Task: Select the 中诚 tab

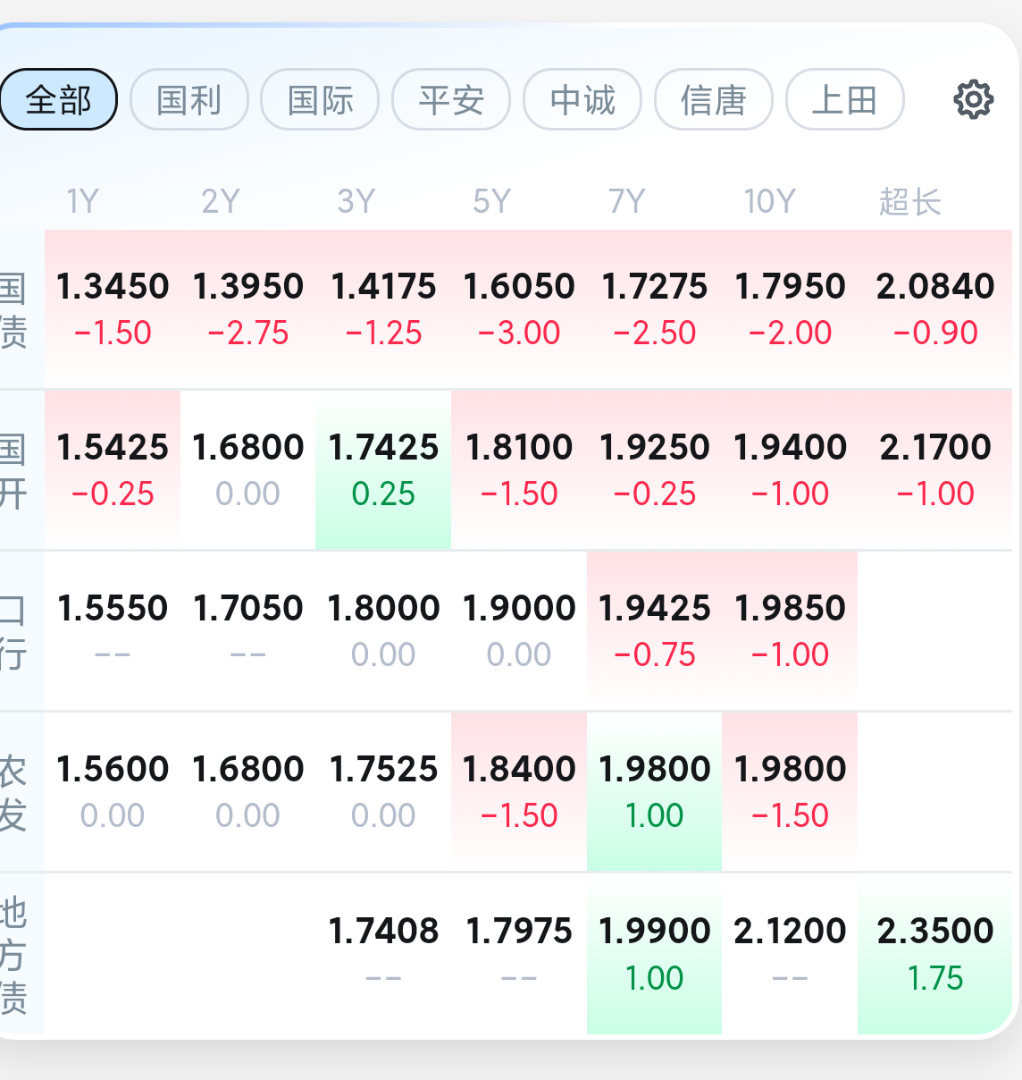Action: click(x=582, y=99)
